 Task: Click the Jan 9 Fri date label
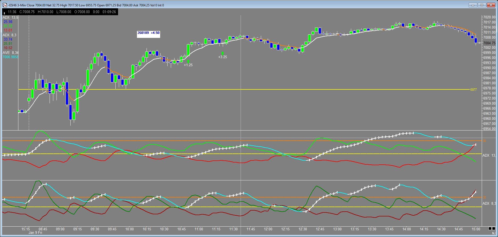tap(35, 233)
